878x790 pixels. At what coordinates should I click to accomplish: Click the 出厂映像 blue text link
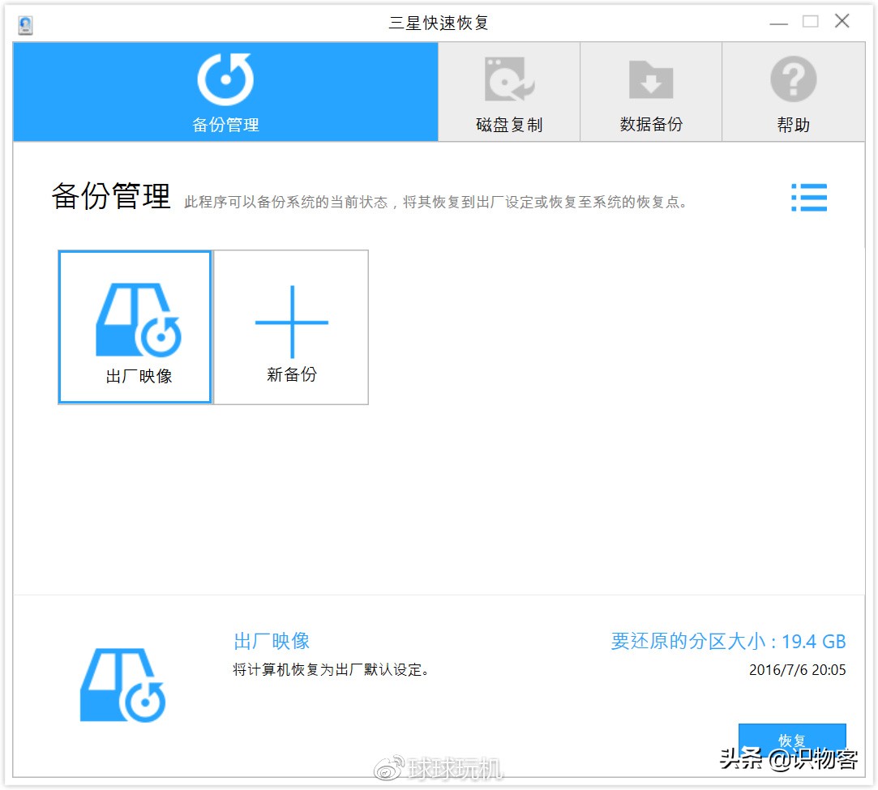coord(271,641)
